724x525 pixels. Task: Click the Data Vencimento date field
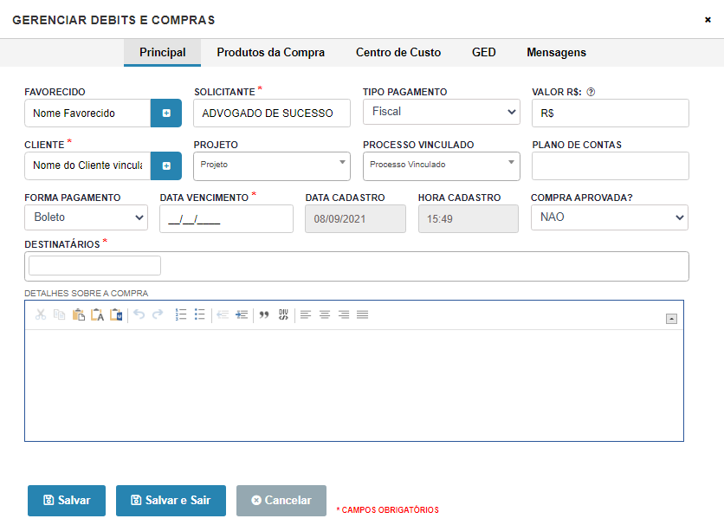click(x=226, y=219)
